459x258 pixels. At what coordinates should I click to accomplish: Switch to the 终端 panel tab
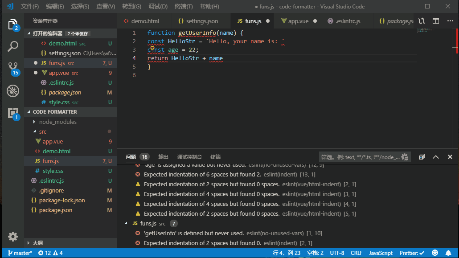215,157
